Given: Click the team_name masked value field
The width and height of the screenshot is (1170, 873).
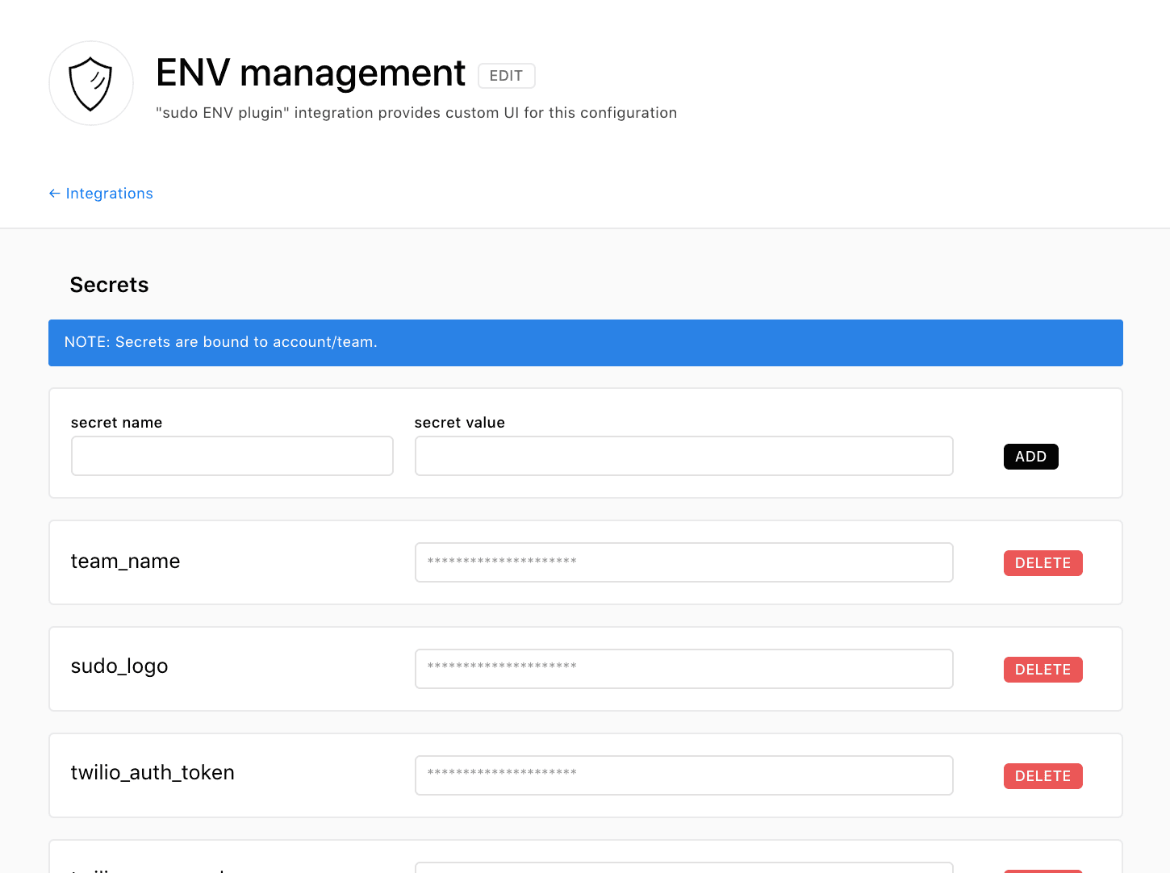Looking at the screenshot, I should tap(683, 562).
